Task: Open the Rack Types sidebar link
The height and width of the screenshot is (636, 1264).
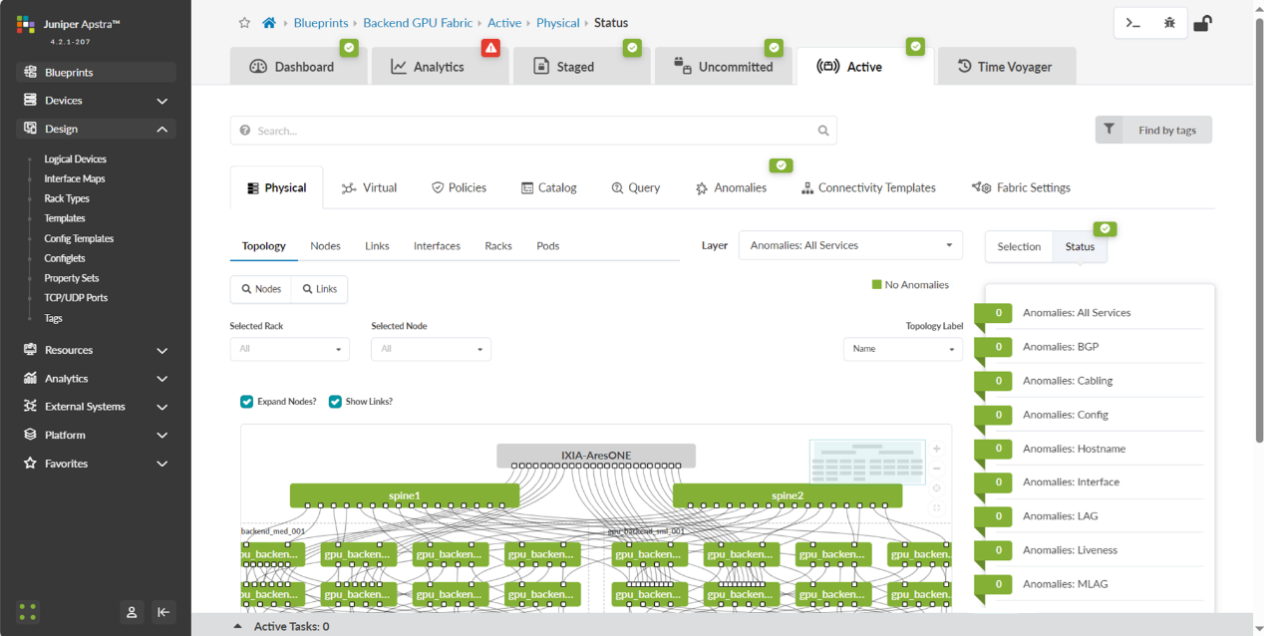Action: click(67, 198)
